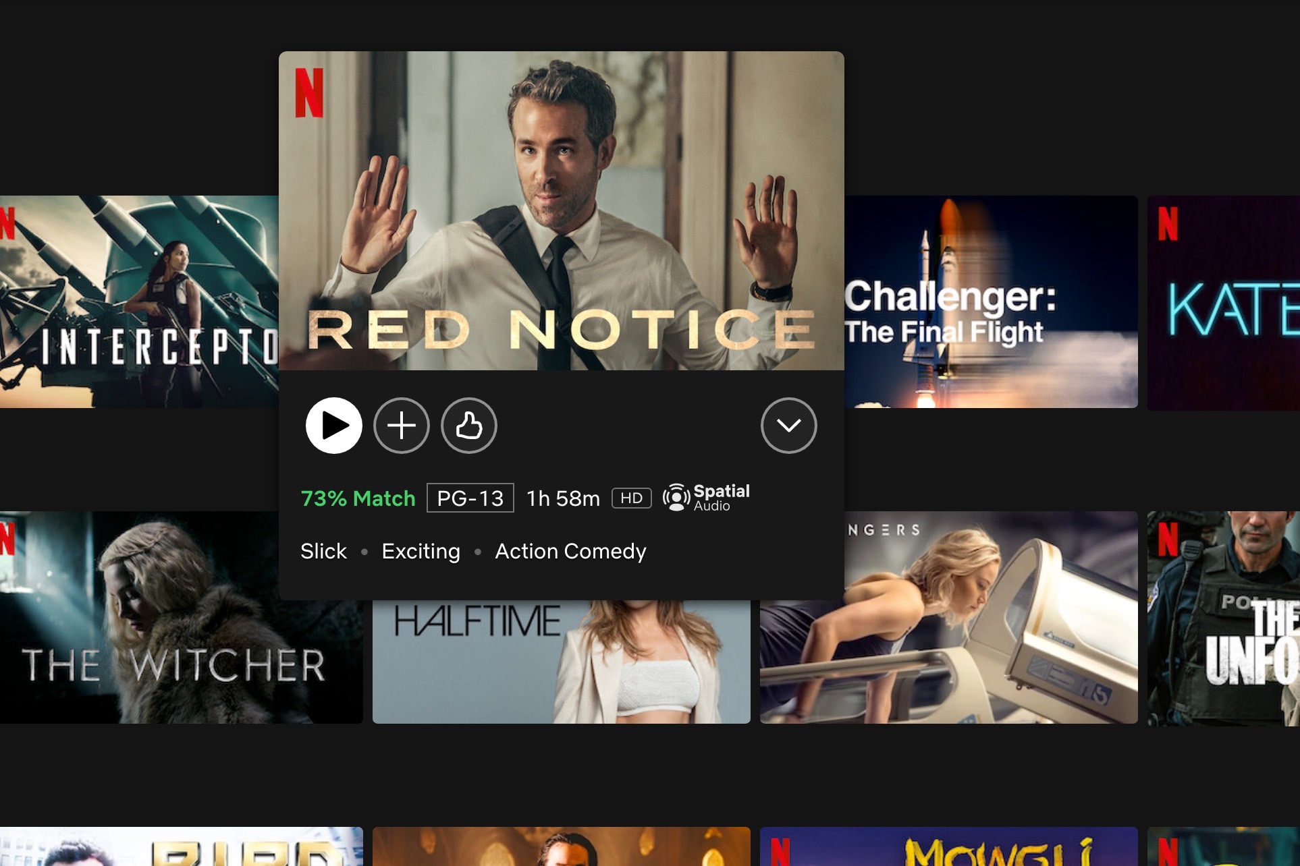1300x866 pixels.
Task: Click the Add to My List icon
Action: pyautogui.click(x=402, y=424)
